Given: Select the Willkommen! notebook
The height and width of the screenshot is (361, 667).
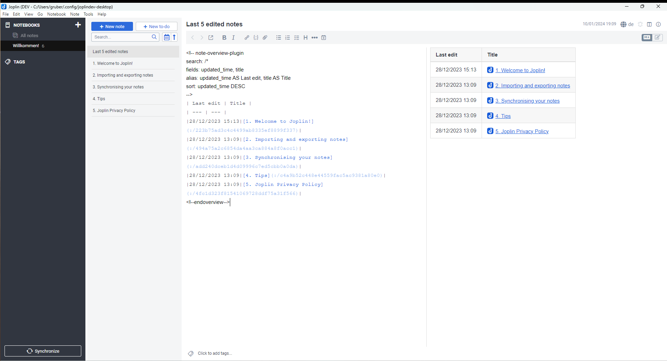Looking at the screenshot, I should 43,46.
